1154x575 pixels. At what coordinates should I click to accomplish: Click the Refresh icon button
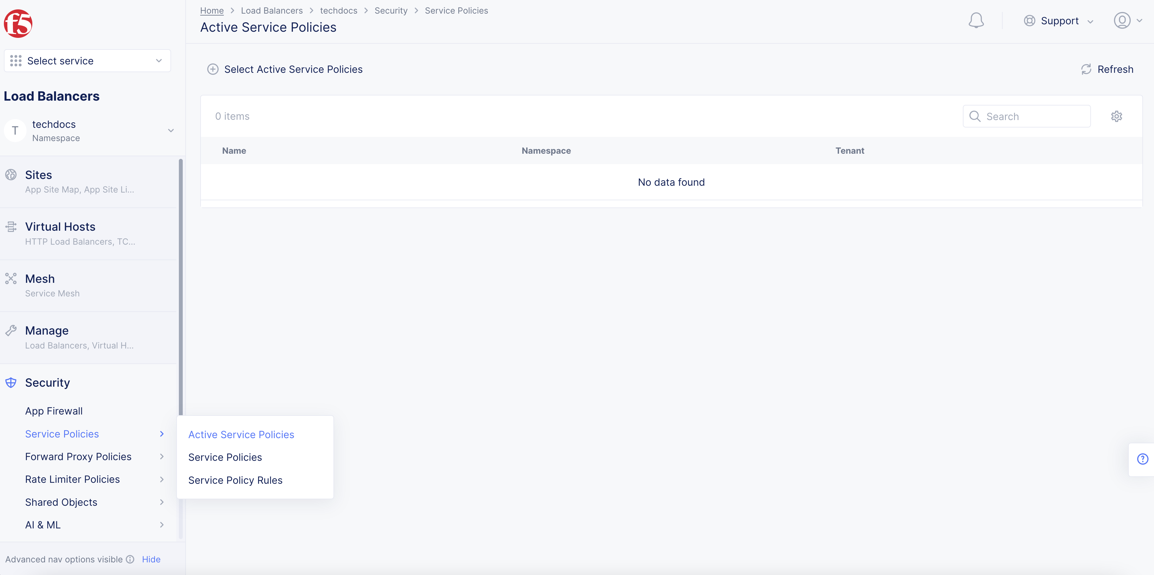click(1086, 70)
